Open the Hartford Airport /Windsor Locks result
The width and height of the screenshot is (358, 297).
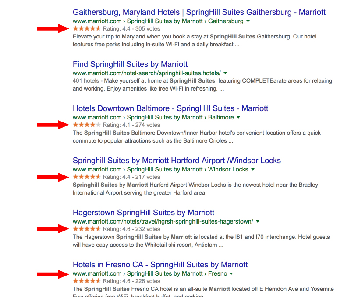coord(177,161)
